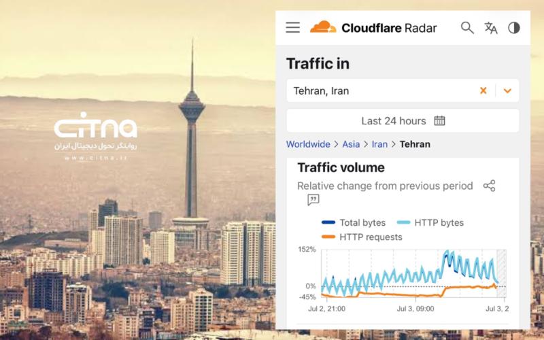The height and width of the screenshot is (340, 544).
Task: Open the hamburger navigation menu
Action: click(293, 27)
